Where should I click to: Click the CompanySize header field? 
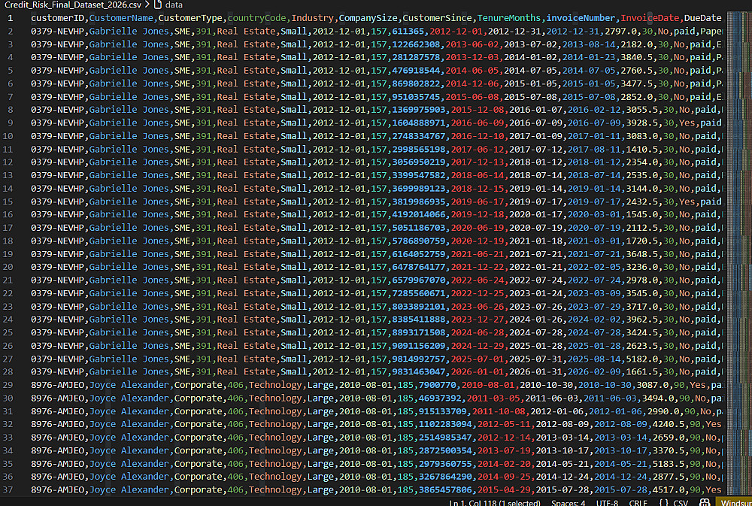368,18
